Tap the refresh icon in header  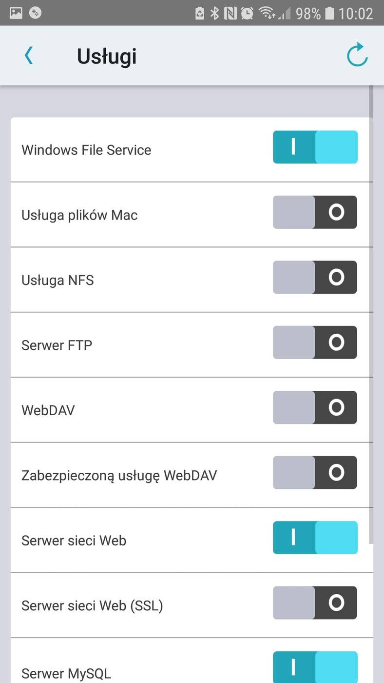tap(357, 55)
